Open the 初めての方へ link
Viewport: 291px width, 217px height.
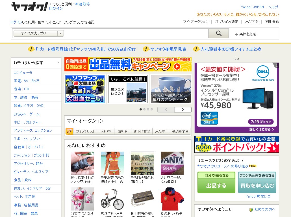pyautogui.click(x=265, y=209)
